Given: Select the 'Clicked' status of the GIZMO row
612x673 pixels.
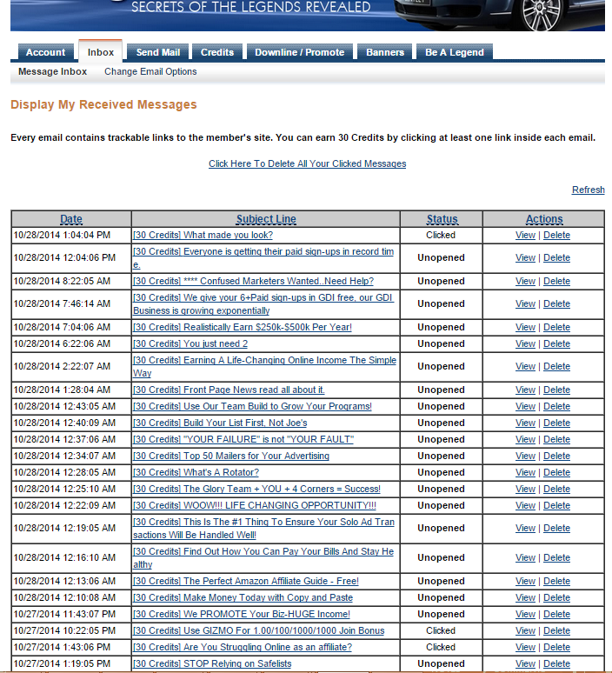Looking at the screenshot, I should point(441,631).
